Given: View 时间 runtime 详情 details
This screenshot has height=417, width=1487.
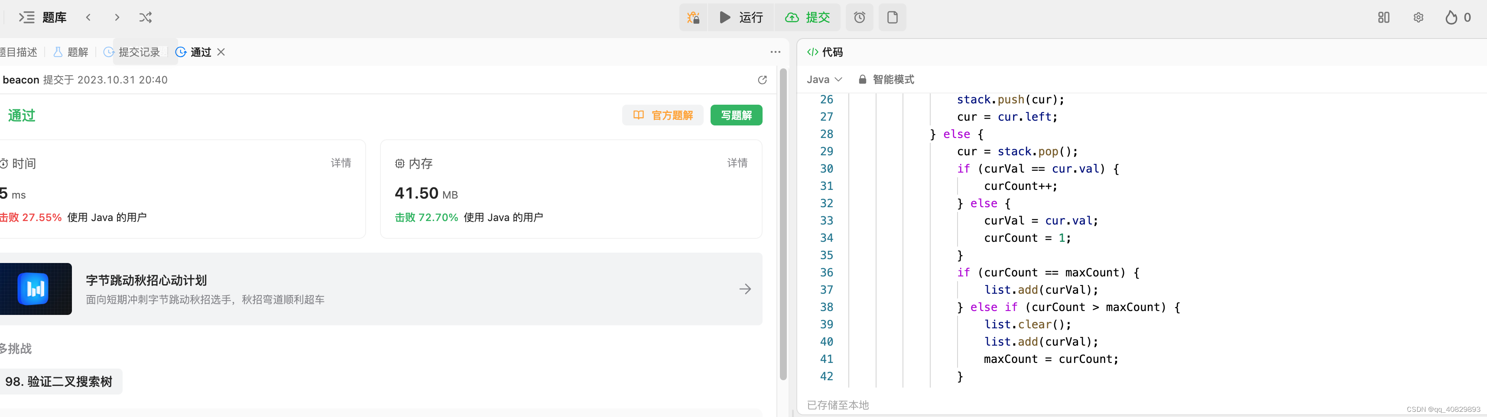Looking at the screenshot, I should point(341,163).
